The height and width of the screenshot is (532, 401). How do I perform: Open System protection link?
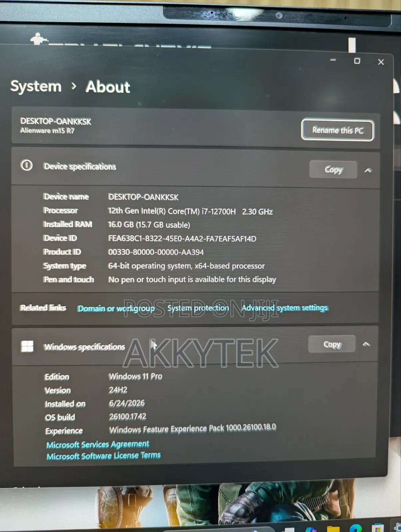point(198,308)
